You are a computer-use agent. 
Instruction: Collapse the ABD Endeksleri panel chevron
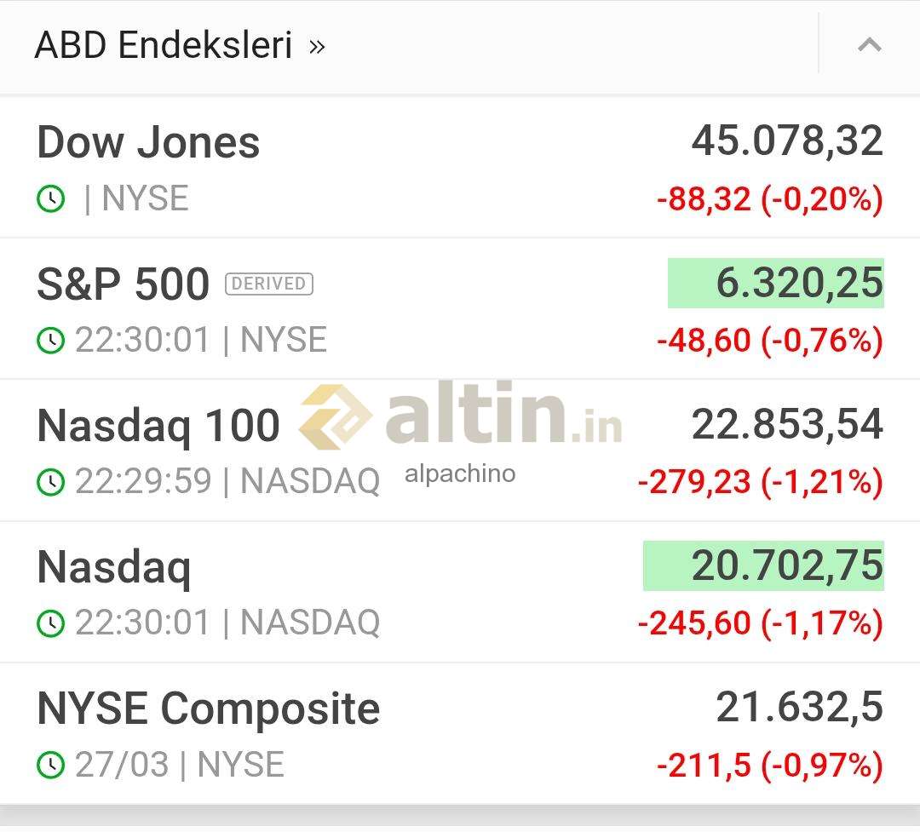[x=869, y=45]
